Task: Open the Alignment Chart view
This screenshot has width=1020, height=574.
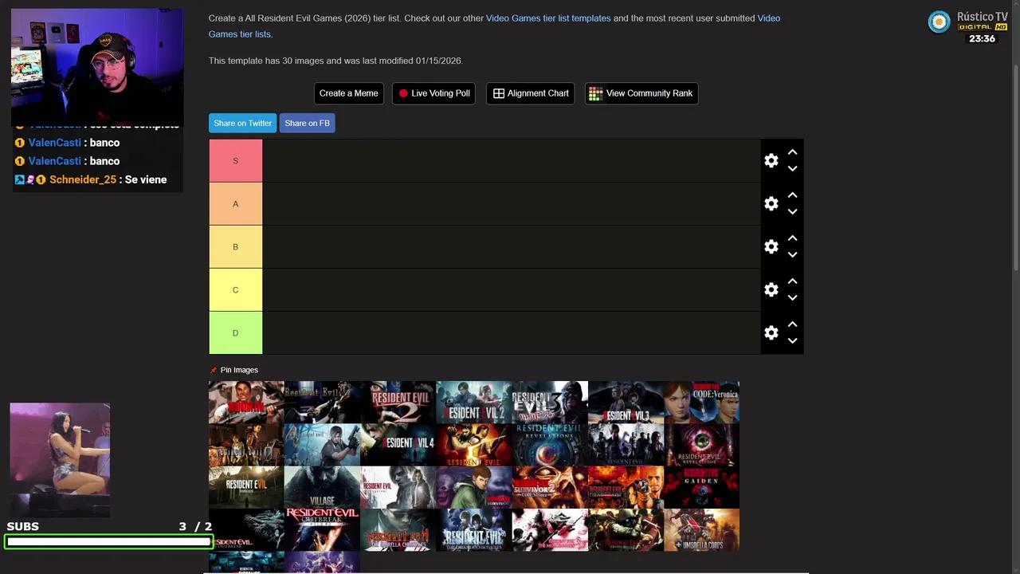Action: pyautogui.click(x=530, y=93)
